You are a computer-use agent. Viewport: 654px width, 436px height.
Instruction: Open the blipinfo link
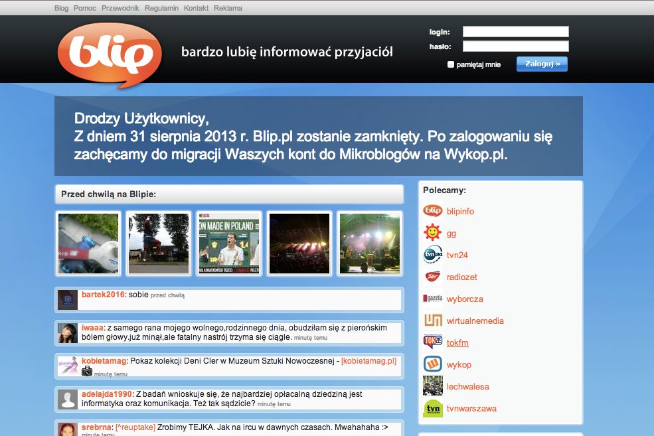click(461, 211)
